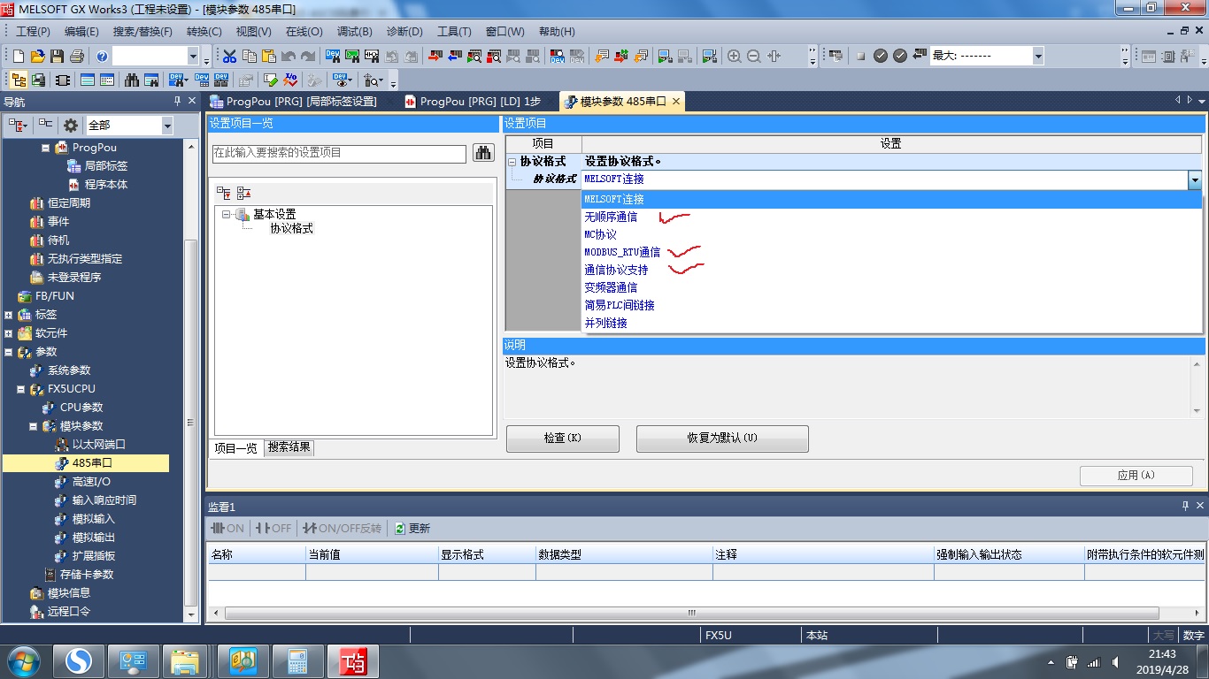1209x679 pixels.
Task: Click the Cut scissors icon
Action: (x=229, y=56)
